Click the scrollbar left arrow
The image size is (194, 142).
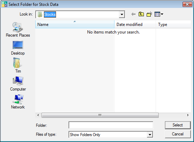[38, 115]
